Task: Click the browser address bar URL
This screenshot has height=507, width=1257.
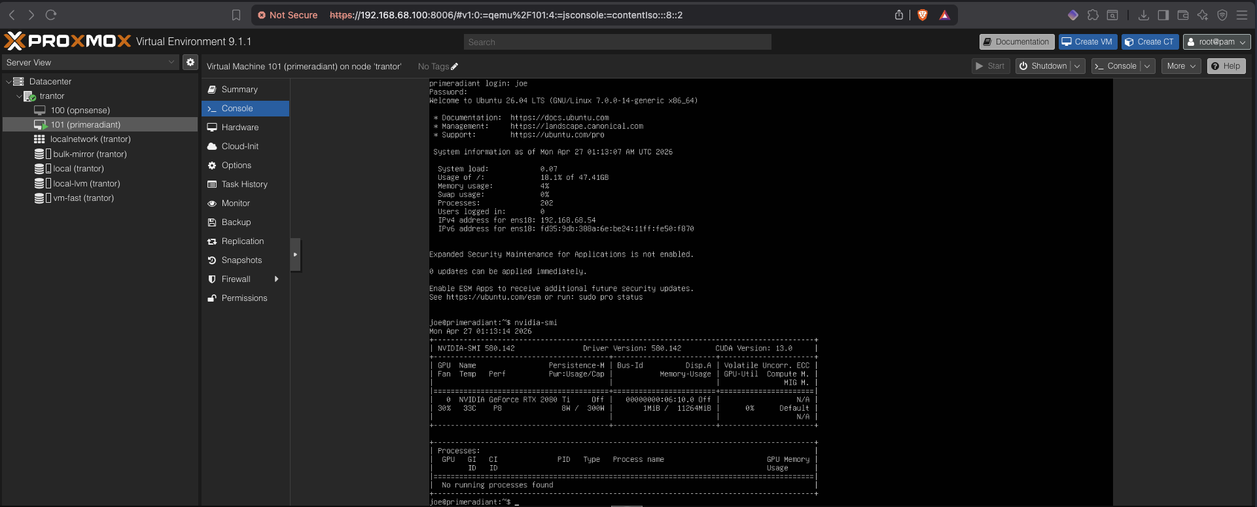Action: click(506, 15)
